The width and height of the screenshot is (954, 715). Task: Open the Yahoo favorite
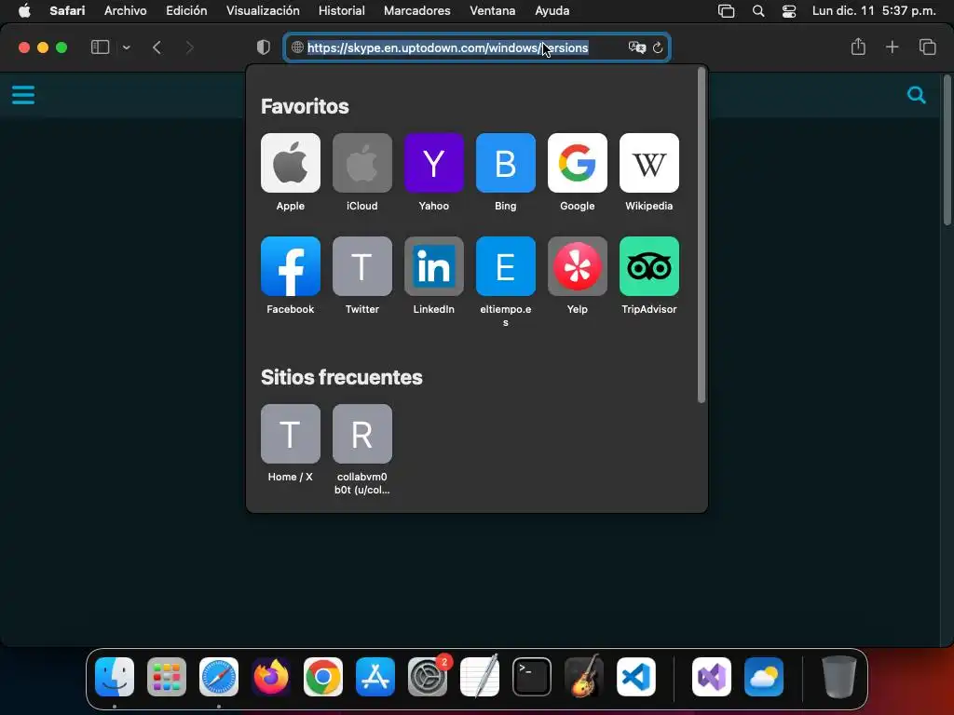click(x=434, y=163)
